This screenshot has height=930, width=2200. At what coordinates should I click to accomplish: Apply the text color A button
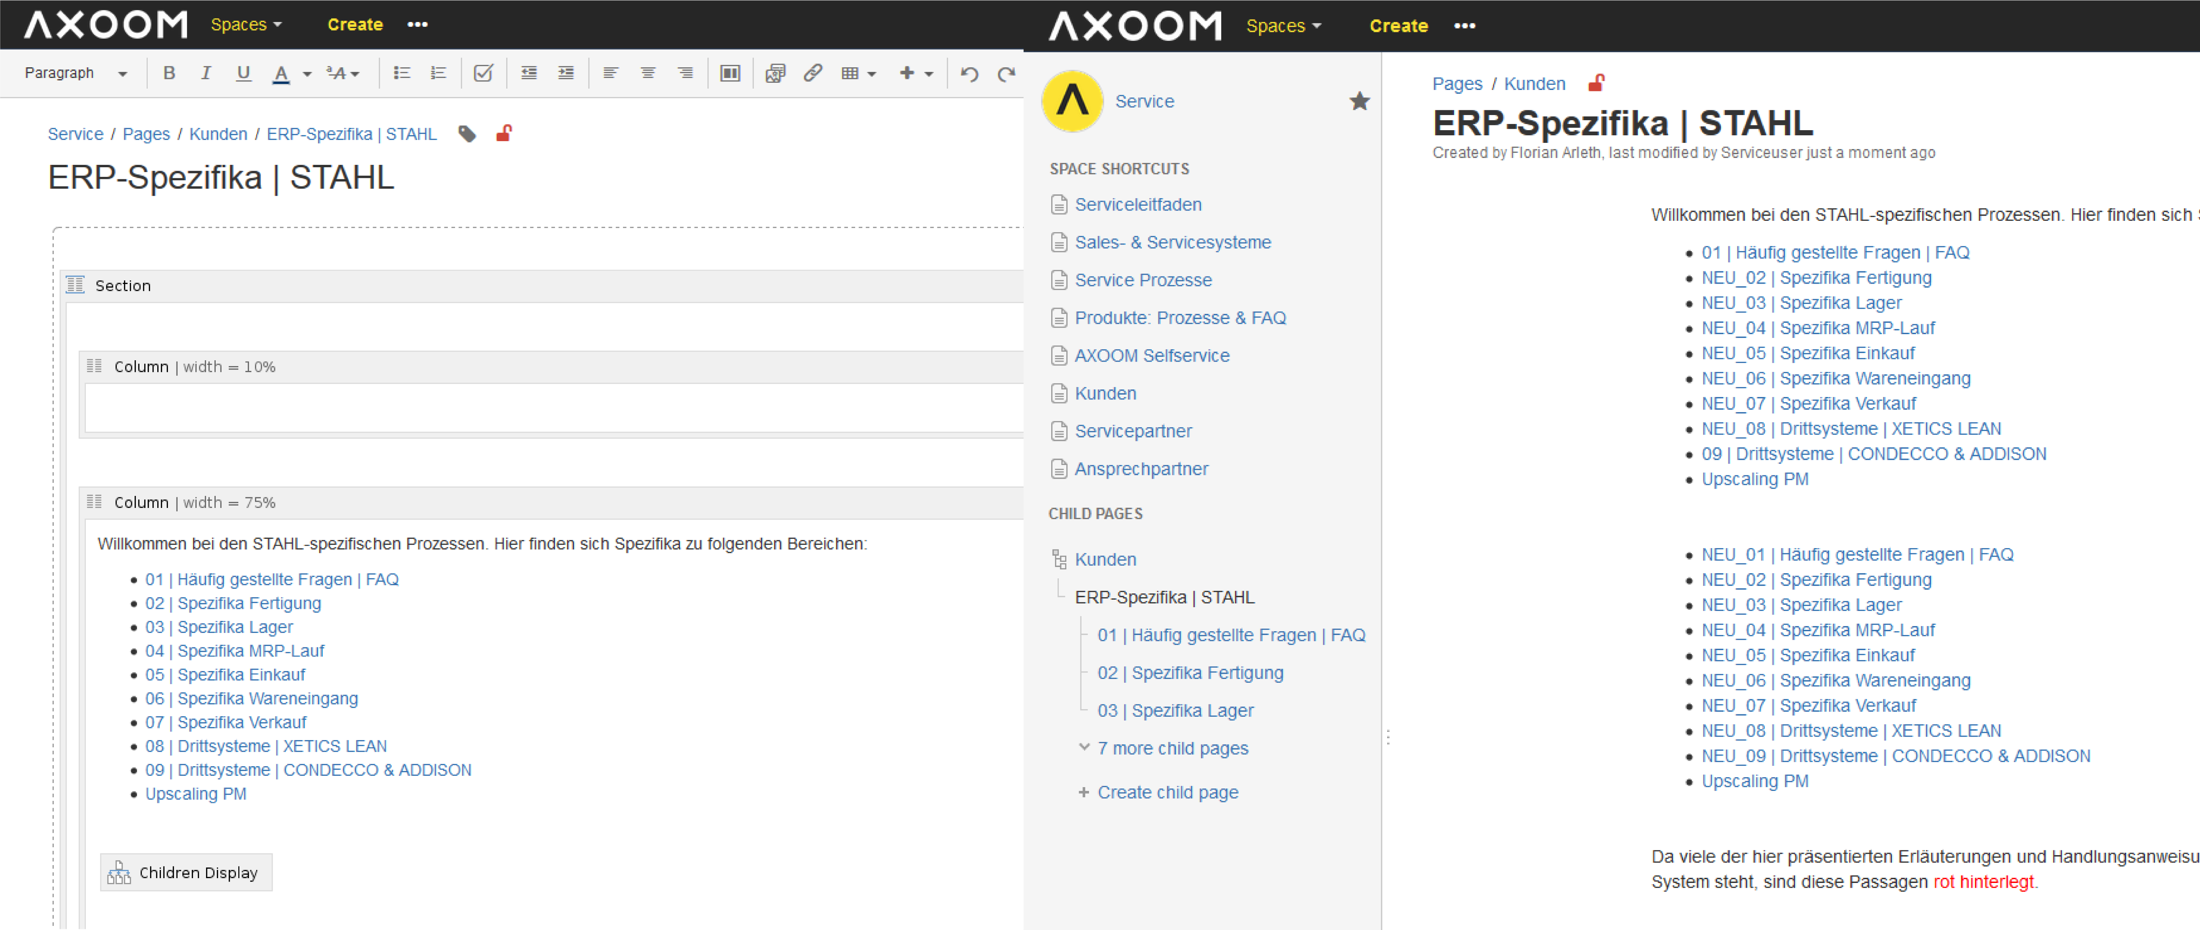[281, 73]
